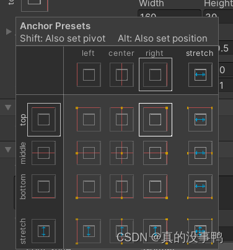Select top horizontal-stretch anchor preset

tap(200, 120)
